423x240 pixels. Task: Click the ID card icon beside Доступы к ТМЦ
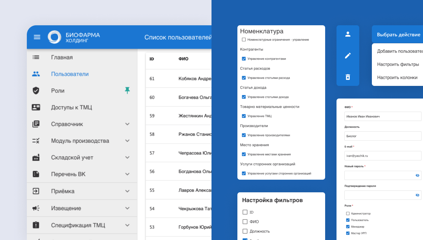(36, 107)
